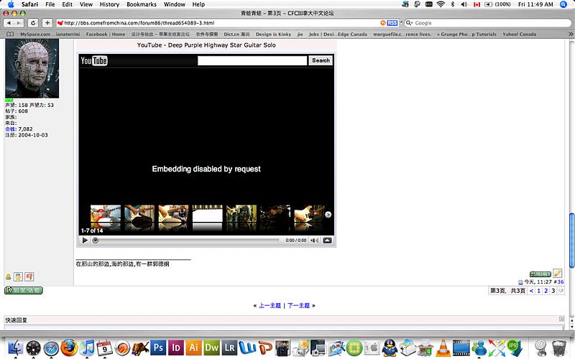
Task: Open Microsoft Word from the dock
Action: point(247,348)
